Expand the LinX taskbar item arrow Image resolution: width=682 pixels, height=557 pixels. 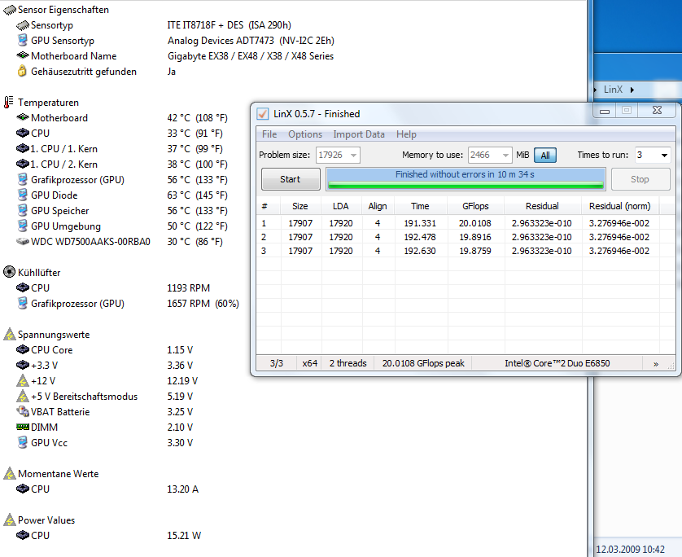pyautogui.click(x=632, y=90)
